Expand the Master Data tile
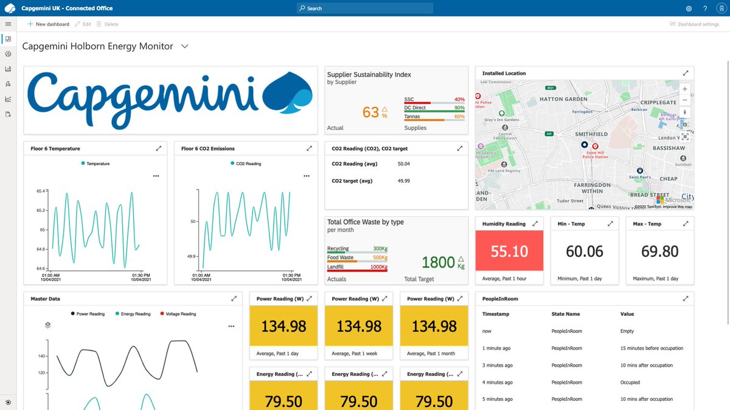Screen dimensions: 730x410 pos(234,299)
